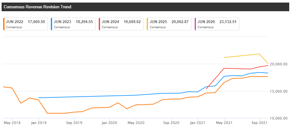Viewport: 295px width, 132px height.
Task: Click the orange line dip after Jan 2019
Action: click(47, 113)
